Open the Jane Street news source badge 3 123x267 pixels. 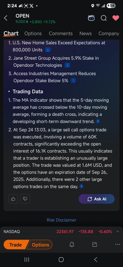(67, 65)
